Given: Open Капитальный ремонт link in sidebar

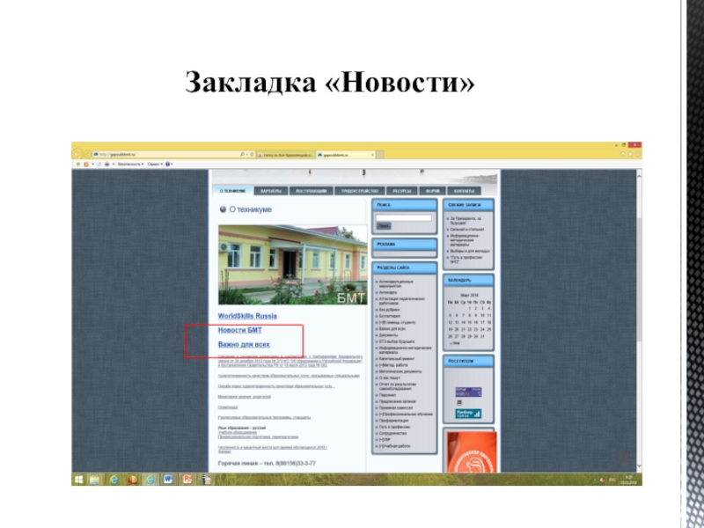Looking at the screenshot, I should [x=397, y=359].
